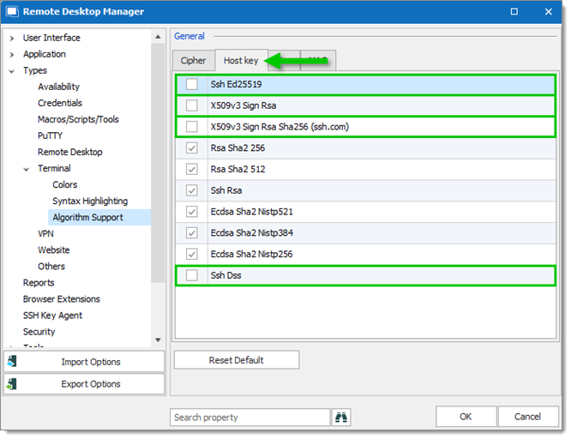The width and height of the screenshot is (571, 439).
Task: Select Reports in the tree
Action: click(x=39, y=283)
